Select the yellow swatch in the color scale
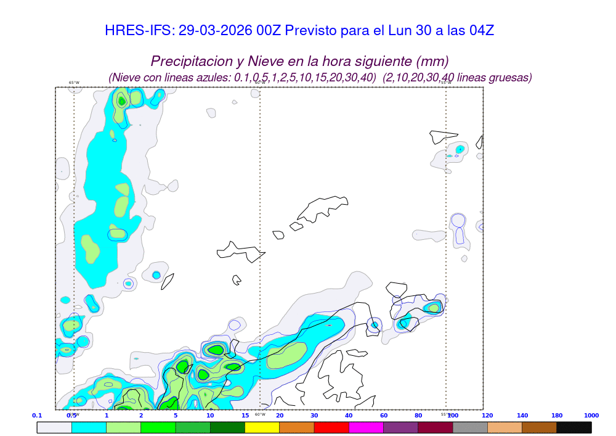616x436 pixels. (262, 427)
